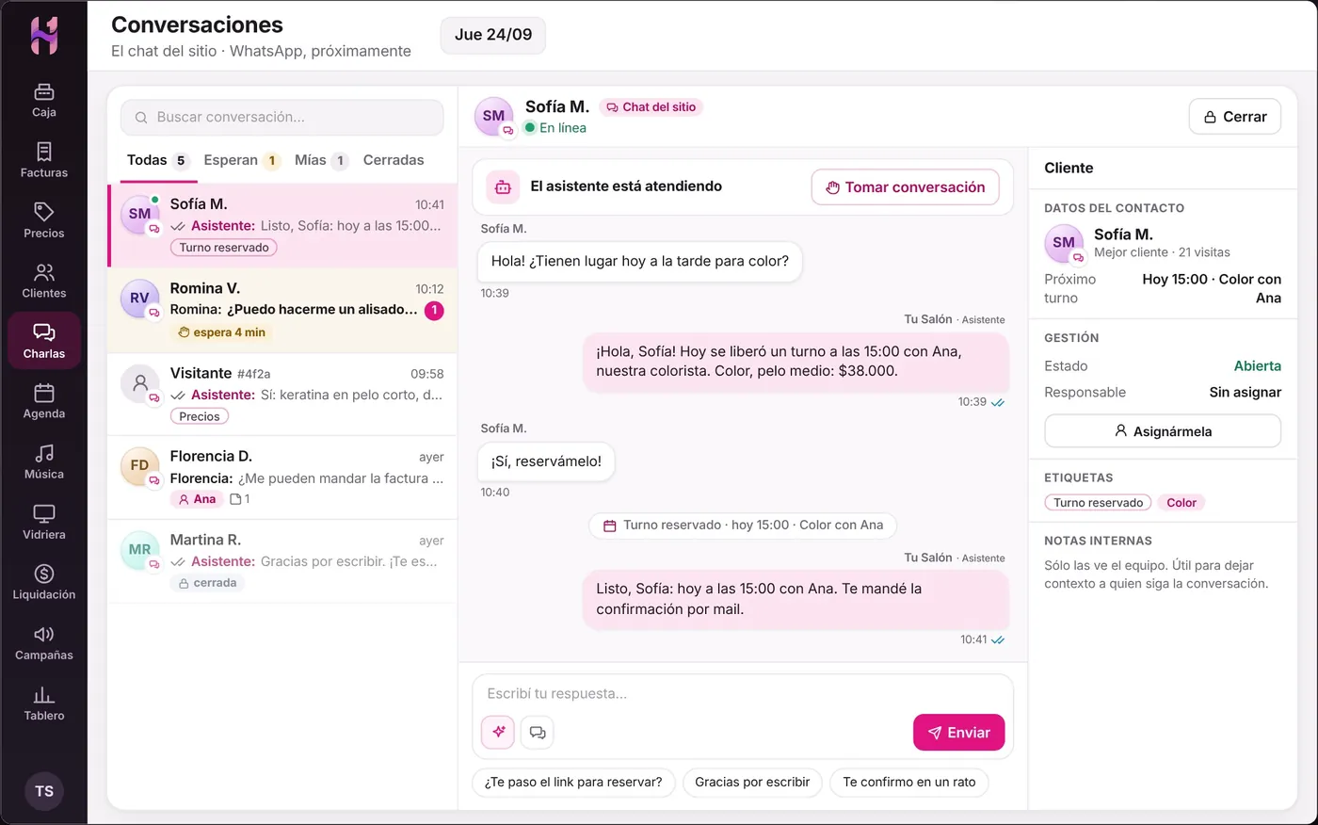Insert quick reply ¿Te paso el link para reservar?
Image resolution: width=1318 pixels, height=825 pixels.
[x=573, y=782]
